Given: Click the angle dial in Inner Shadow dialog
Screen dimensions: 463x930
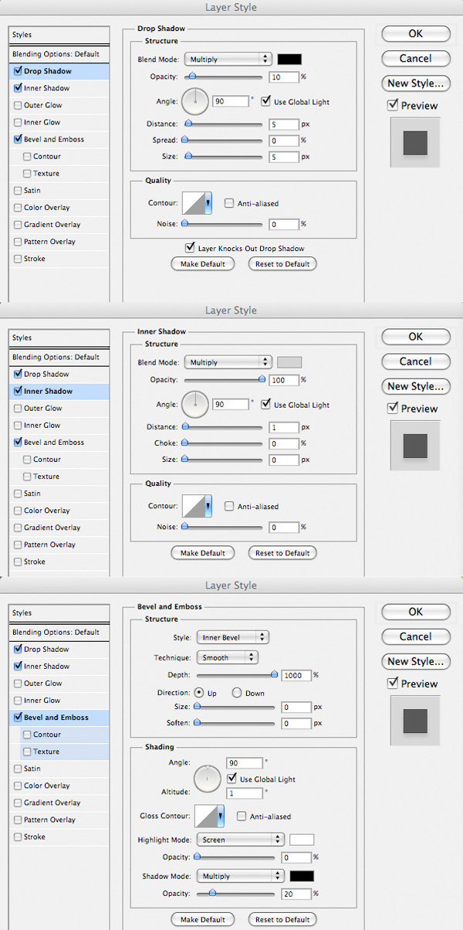Looking at the screenshot, I should 195,403.
